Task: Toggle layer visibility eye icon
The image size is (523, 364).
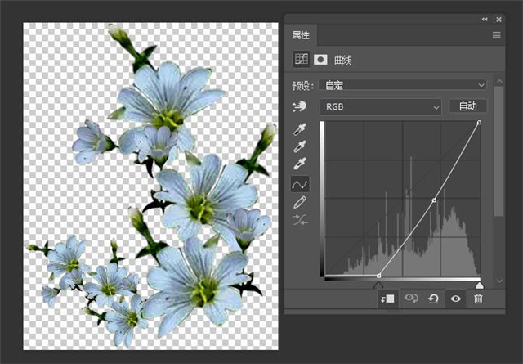Action: (456, 299)
